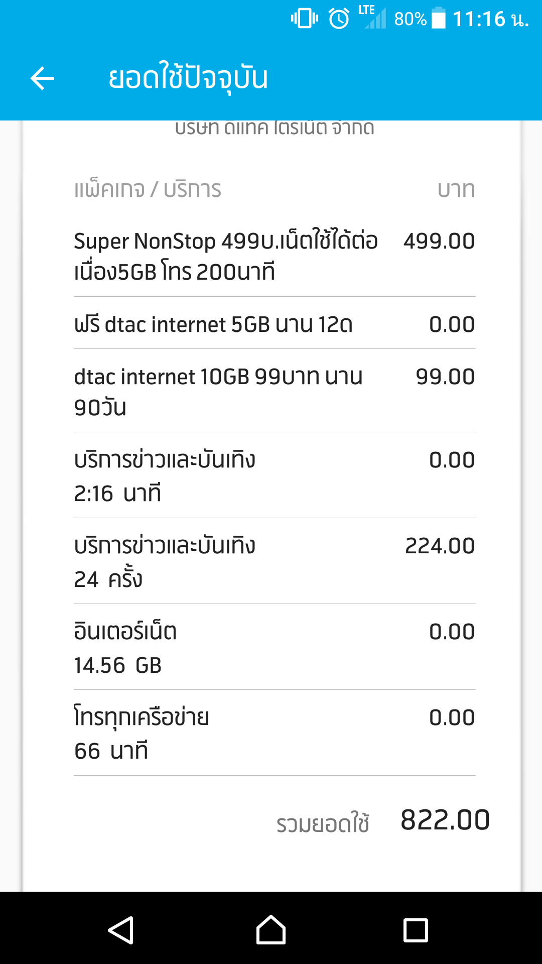
Task: Select the internet 14.56 GB usage row
Action: [x=274, y=648]
